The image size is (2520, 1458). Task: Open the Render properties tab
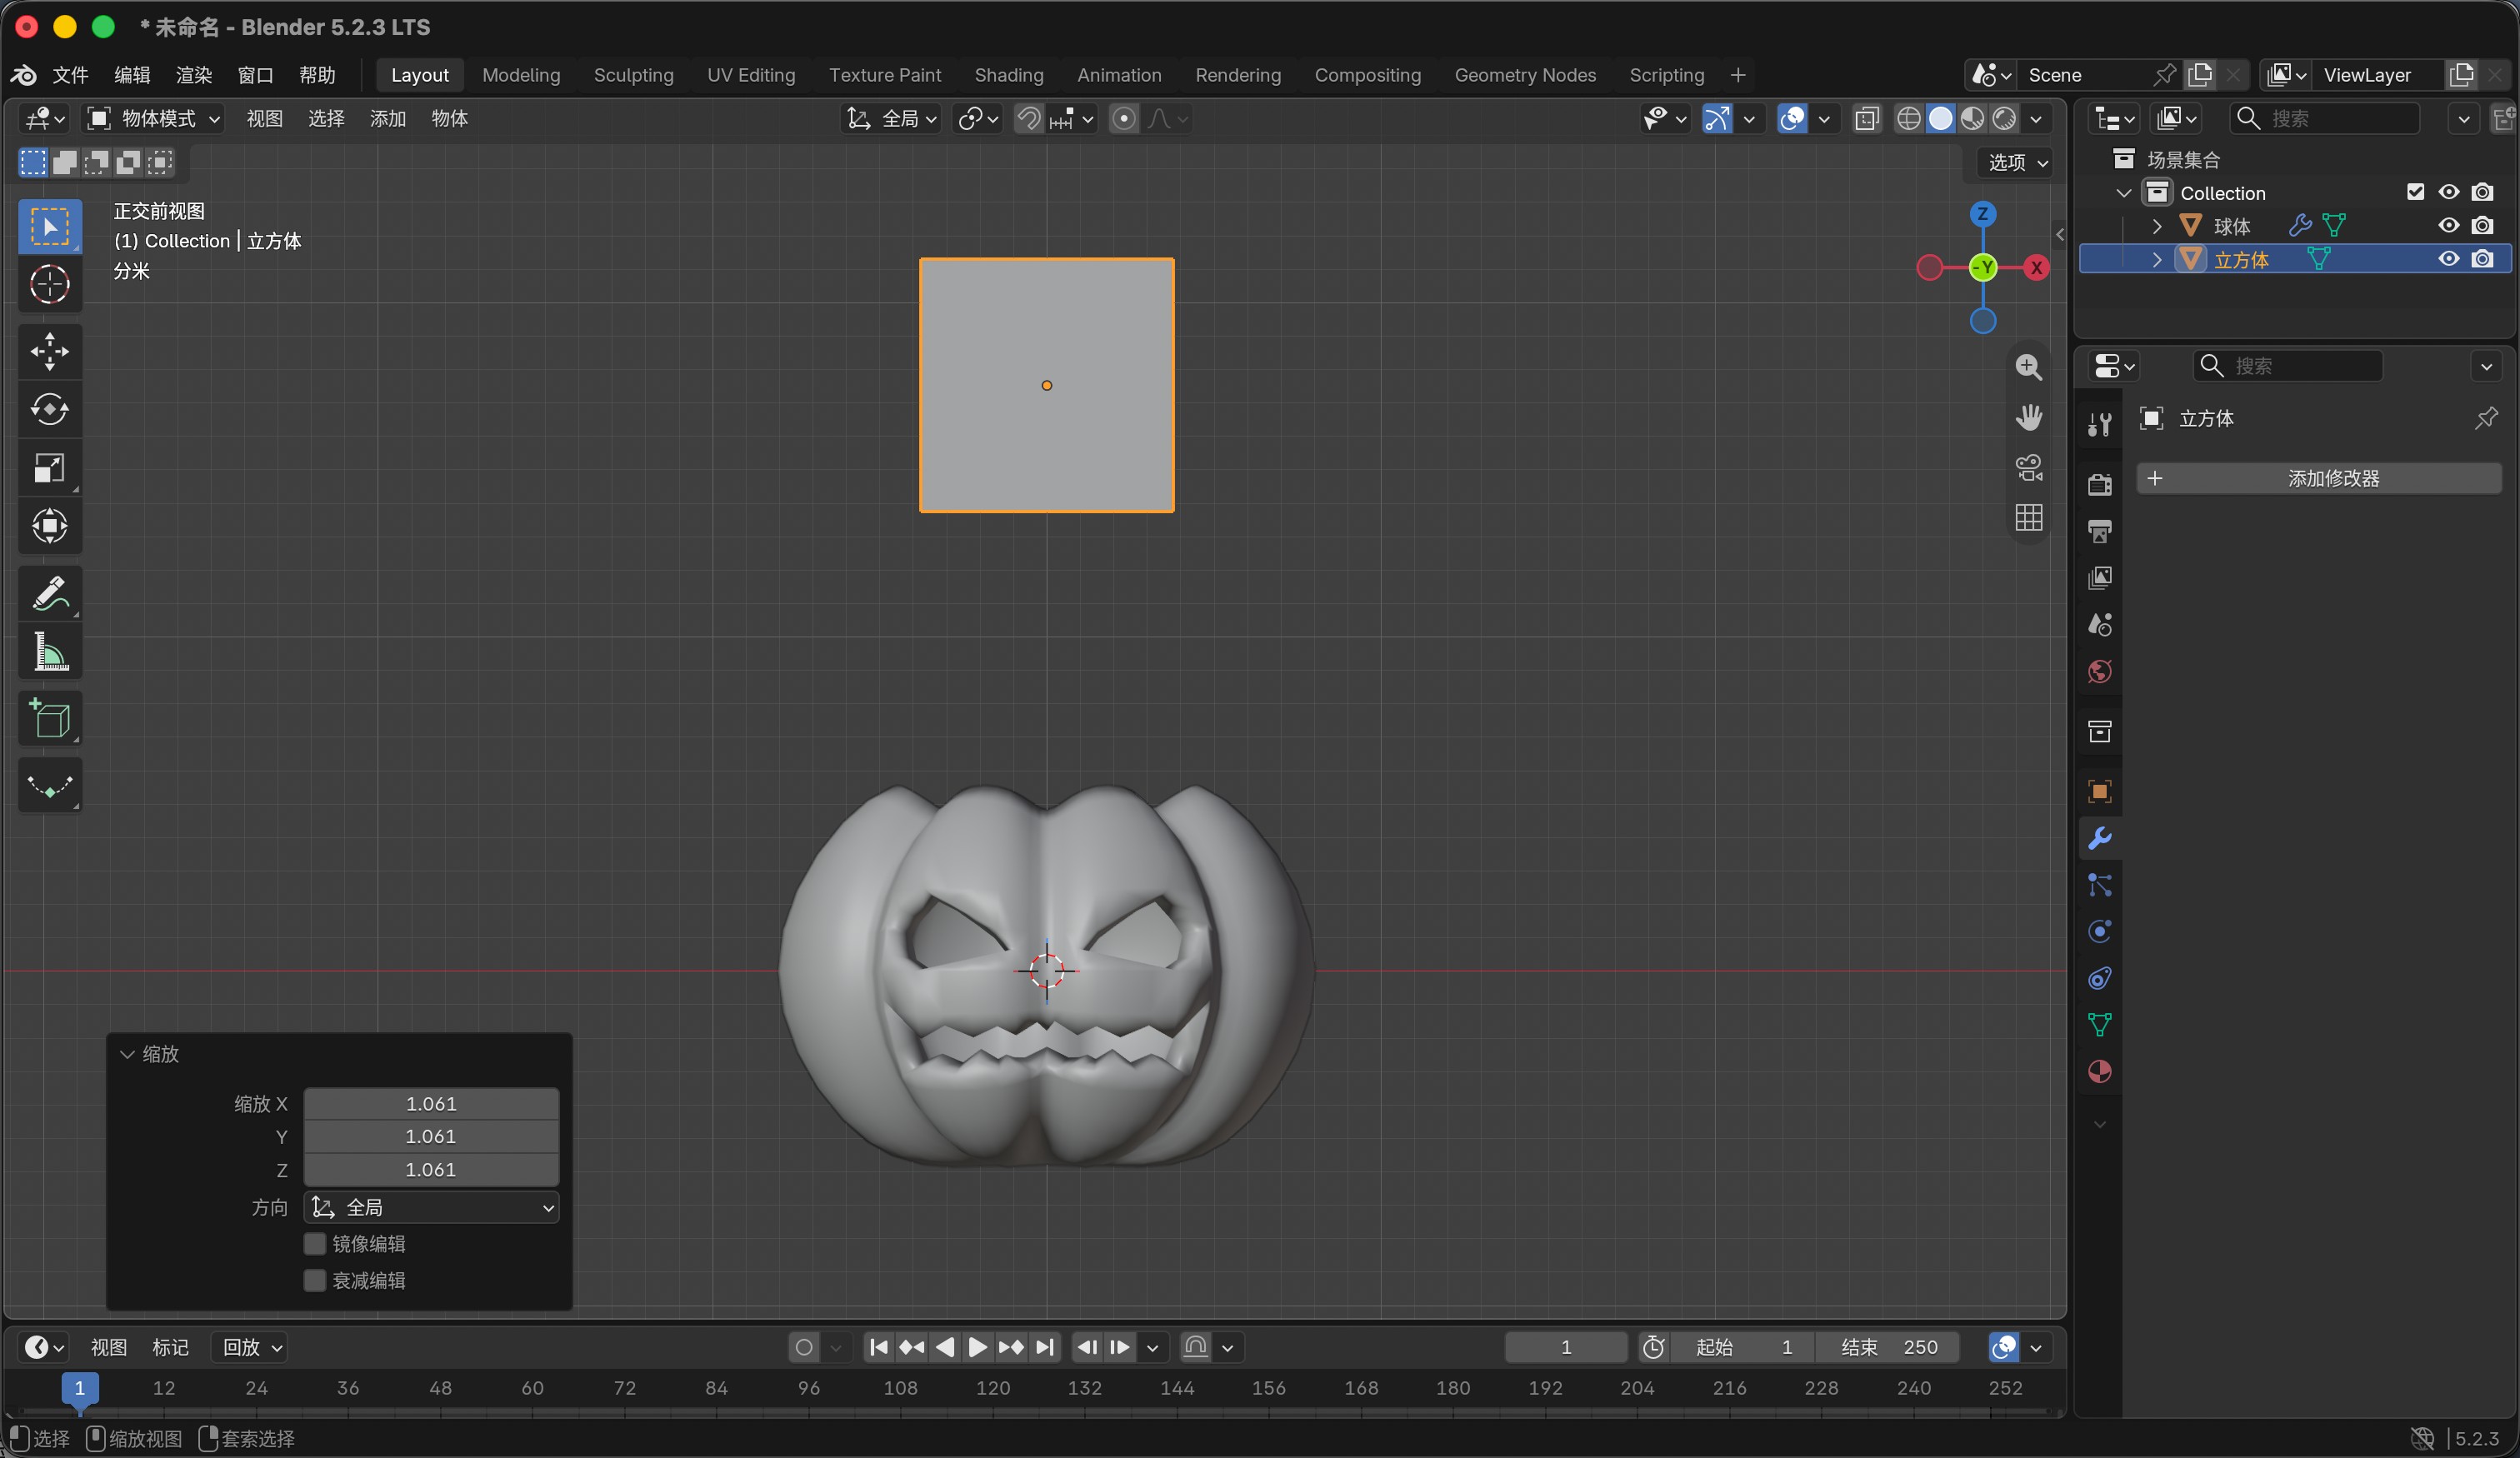pyautogui.click(x=2099, y=485)
